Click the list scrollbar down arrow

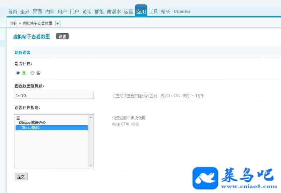click(x=91, y=165)
